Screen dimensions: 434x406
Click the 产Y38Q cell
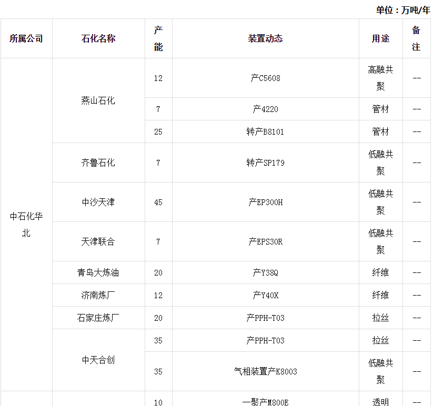[266, 272]
